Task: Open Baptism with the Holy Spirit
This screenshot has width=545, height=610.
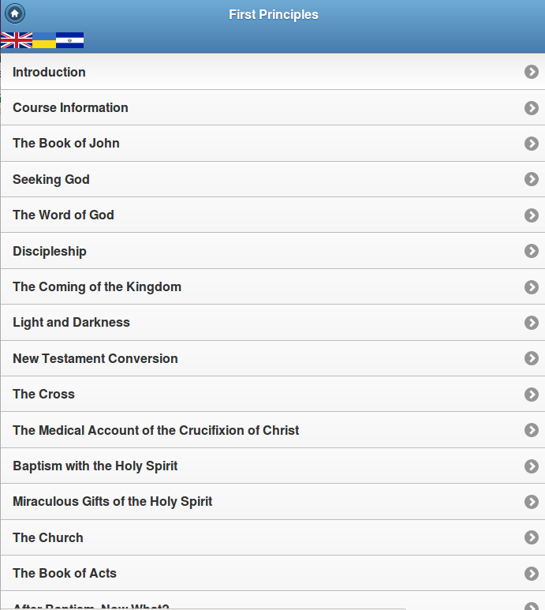Action: [273, 466]
